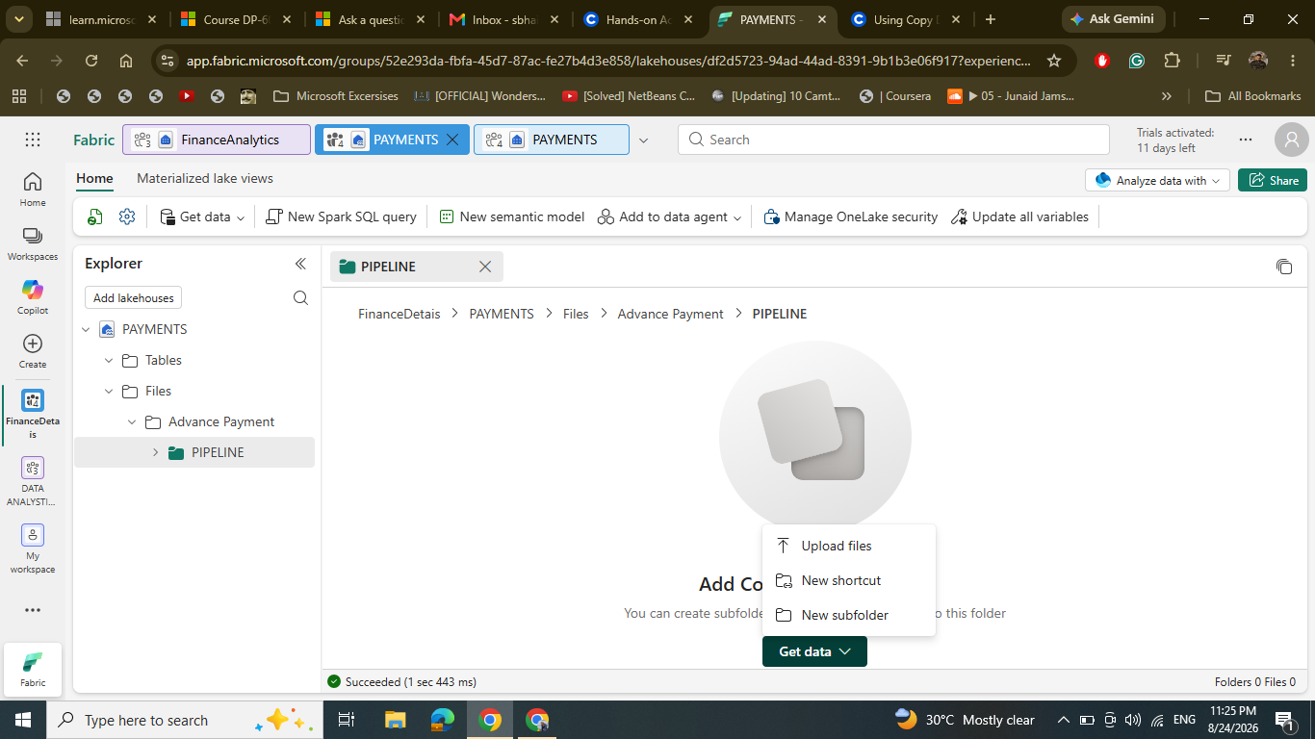Open File Explorer from taskbar
The width and height of the screenshot is (1315, 739).
[396, 720]
